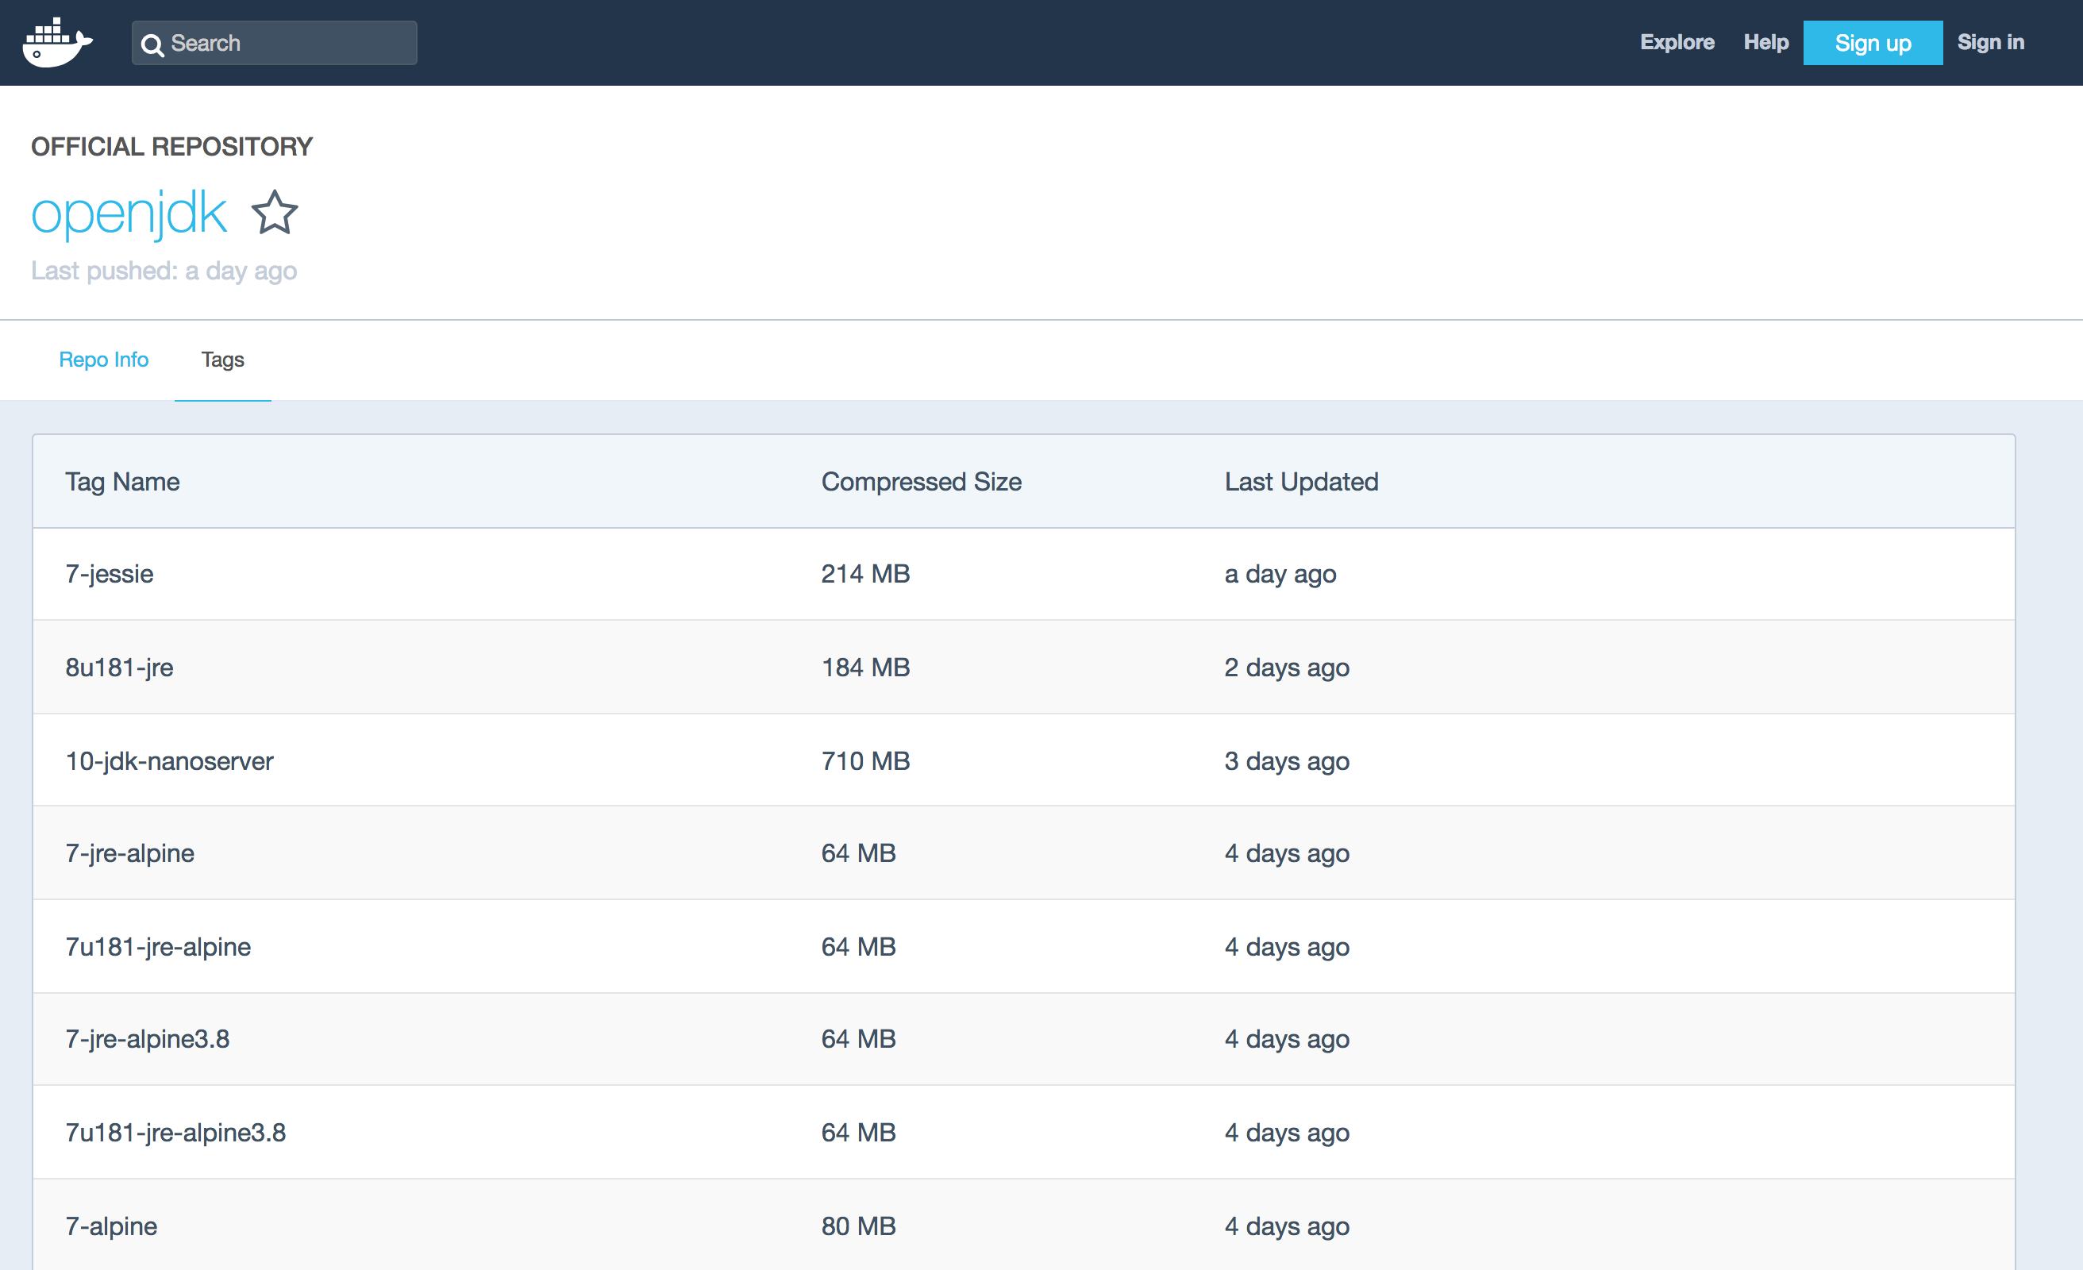Select the Tags tab
Image resolution: width=2083 pixels, height=1270 pixels.
[222, 360]
